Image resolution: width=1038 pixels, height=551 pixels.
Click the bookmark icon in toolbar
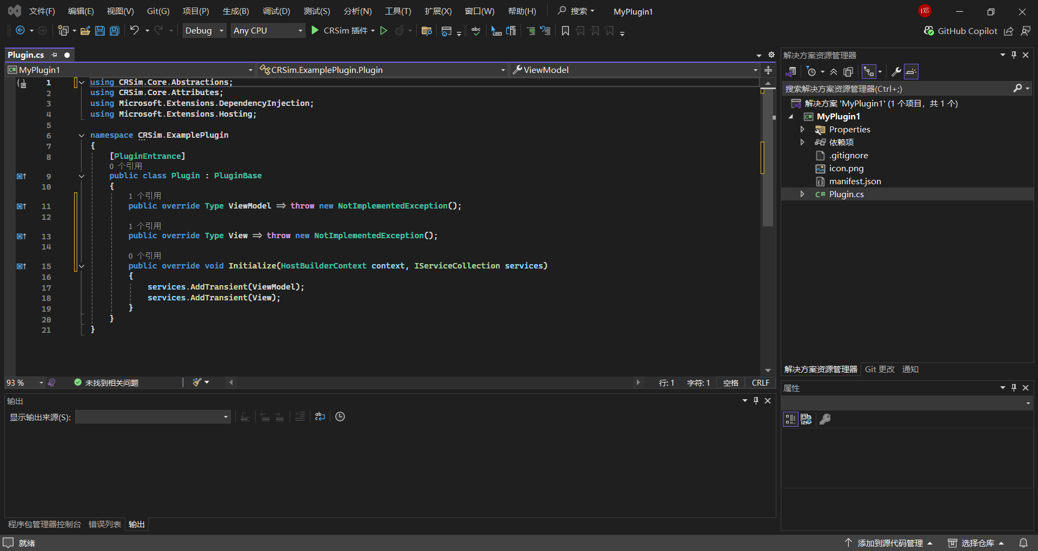click(x=565, y=31)
